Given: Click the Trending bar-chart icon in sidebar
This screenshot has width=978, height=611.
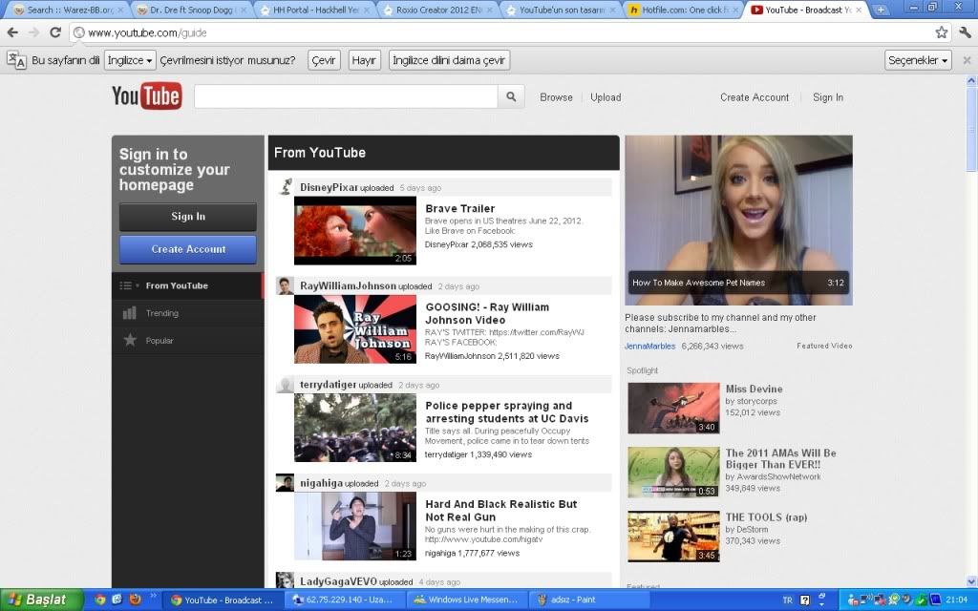Looking at the screenshot, I should (129, 313).
